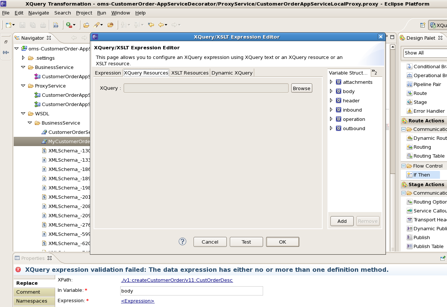Select the Routing Options palette icon
Viewport: 447px width, 307px height.
point(410,202)
